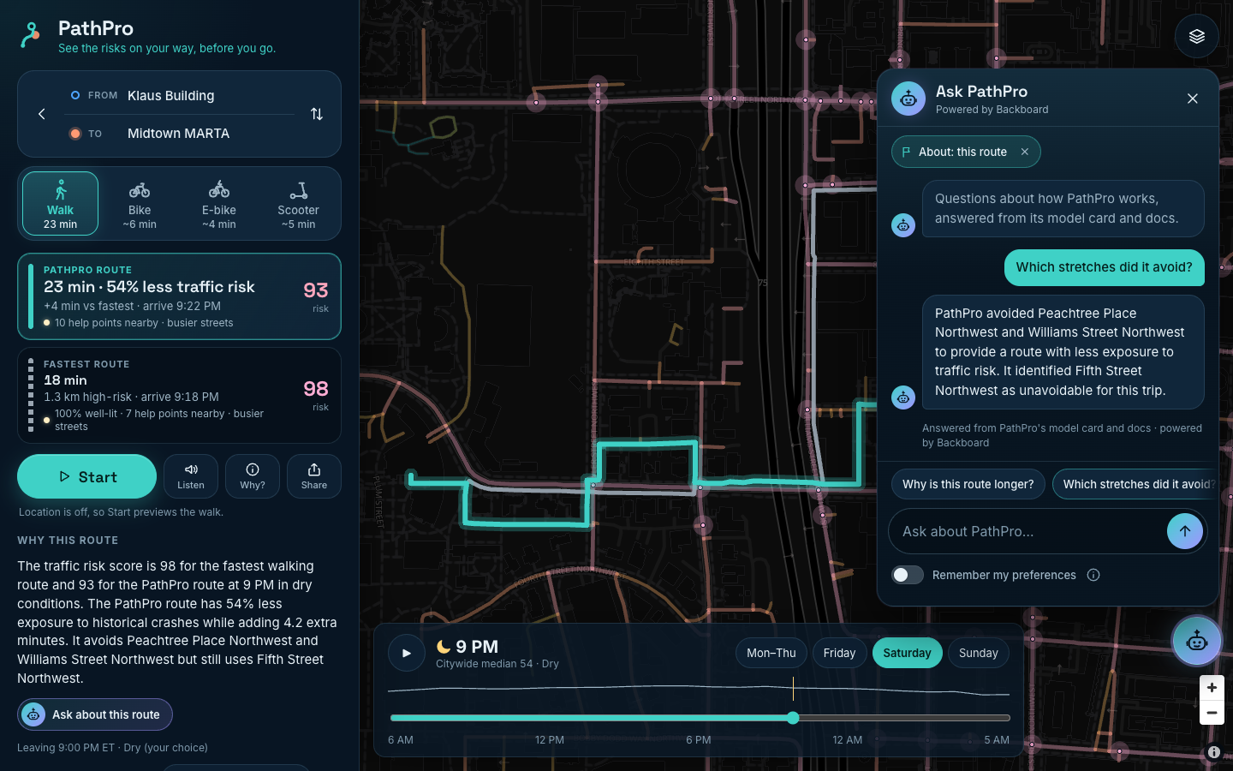
Task: Select Scooter travel mode
Action: [x=298, y=204]
